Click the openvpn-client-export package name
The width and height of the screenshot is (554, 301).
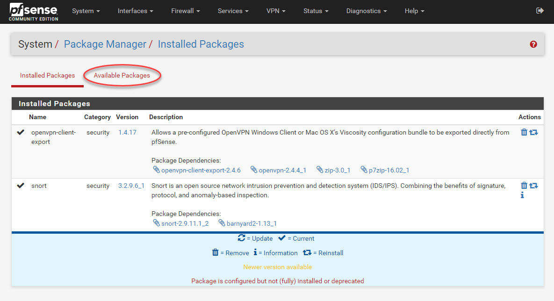pos(53,137)
